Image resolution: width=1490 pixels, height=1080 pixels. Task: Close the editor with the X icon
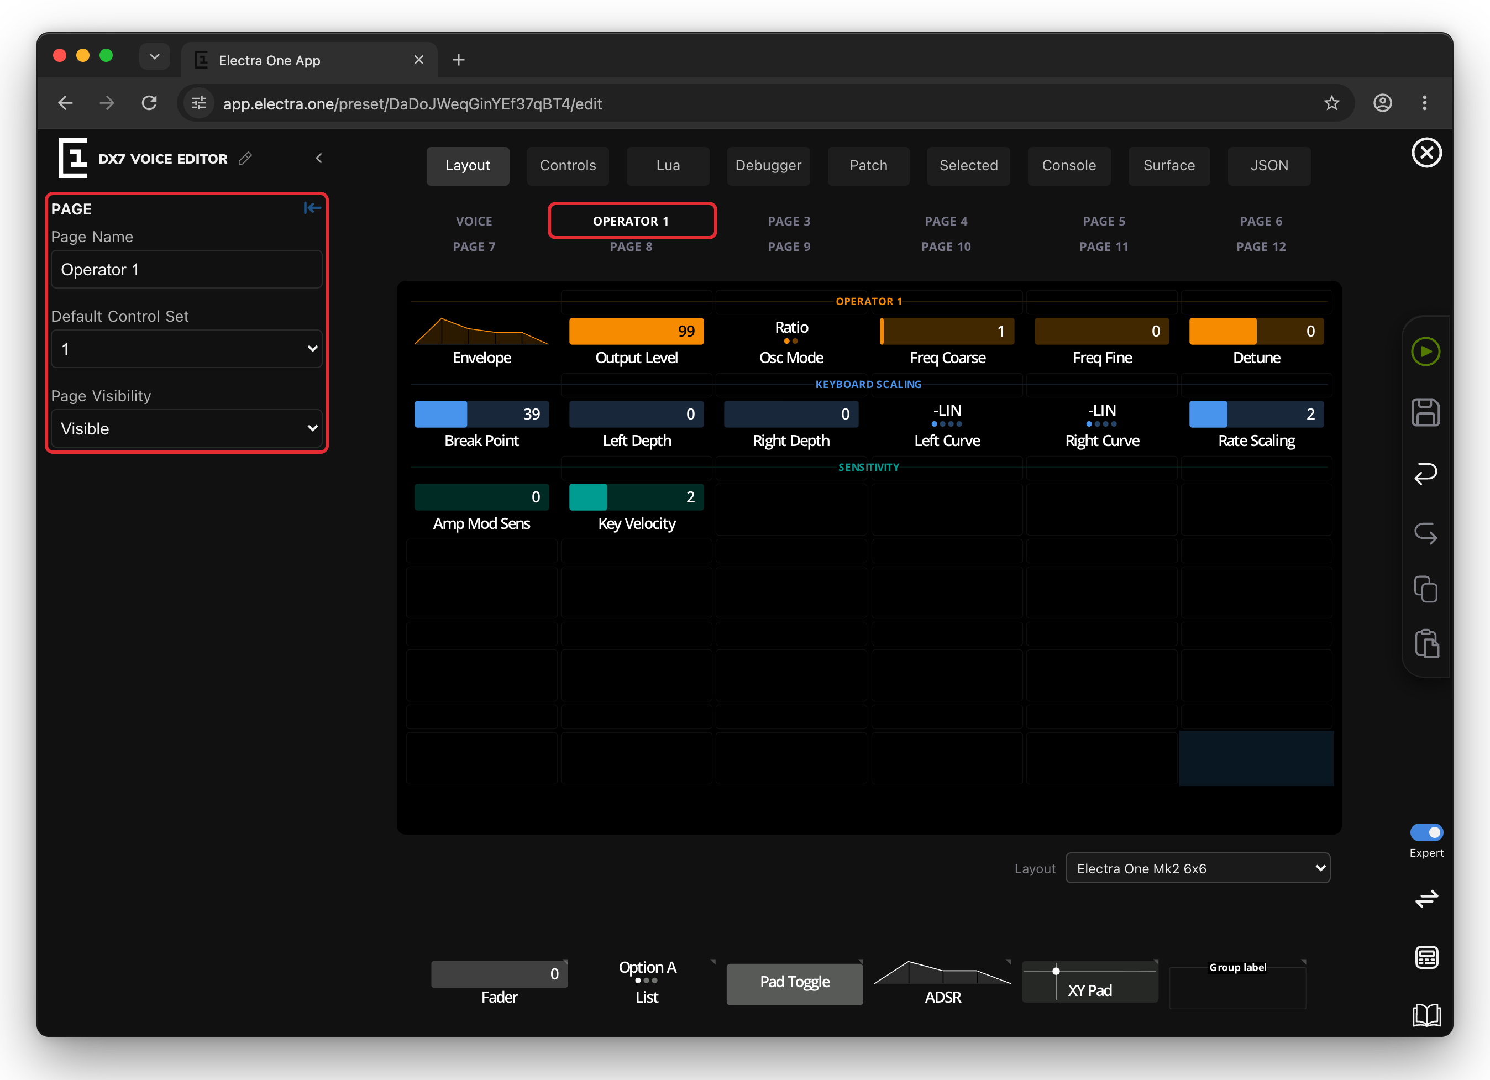(1426, 153)
